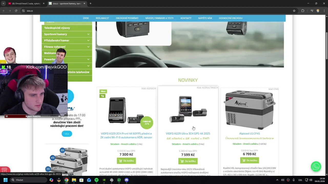Expand the Příslušenství kamer category chevron

click(88, 40)
